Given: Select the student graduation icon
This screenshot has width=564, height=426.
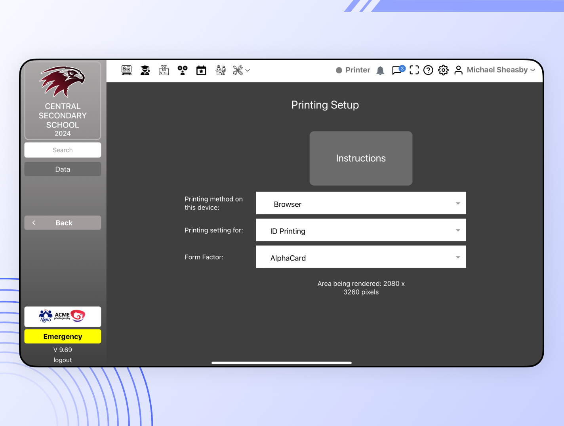Looking at the screenshot, I should (145, 70).
